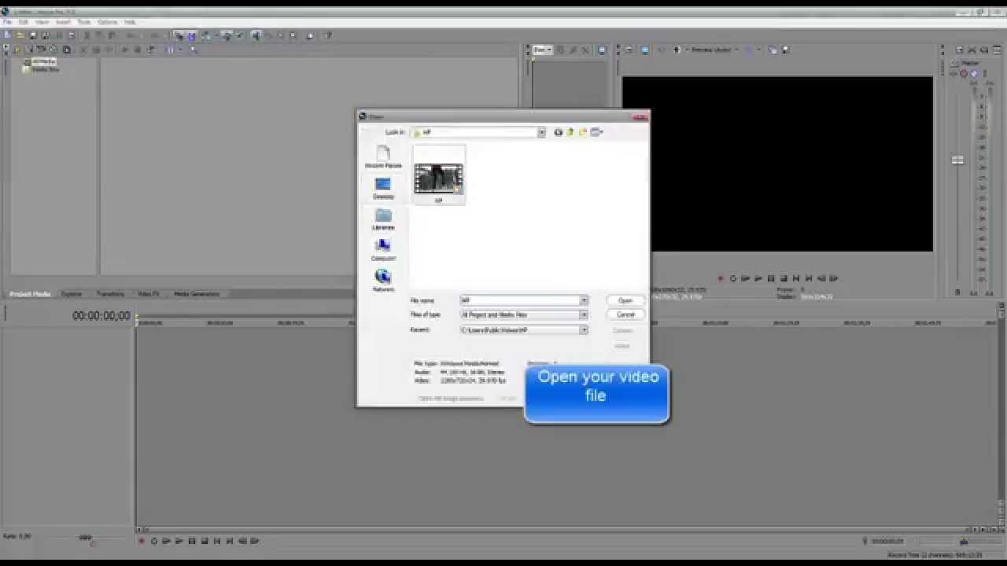Toggle Lock Envelopes to Events
Image resolution: width=1007 pixels, height=566 pixels.
227,35
